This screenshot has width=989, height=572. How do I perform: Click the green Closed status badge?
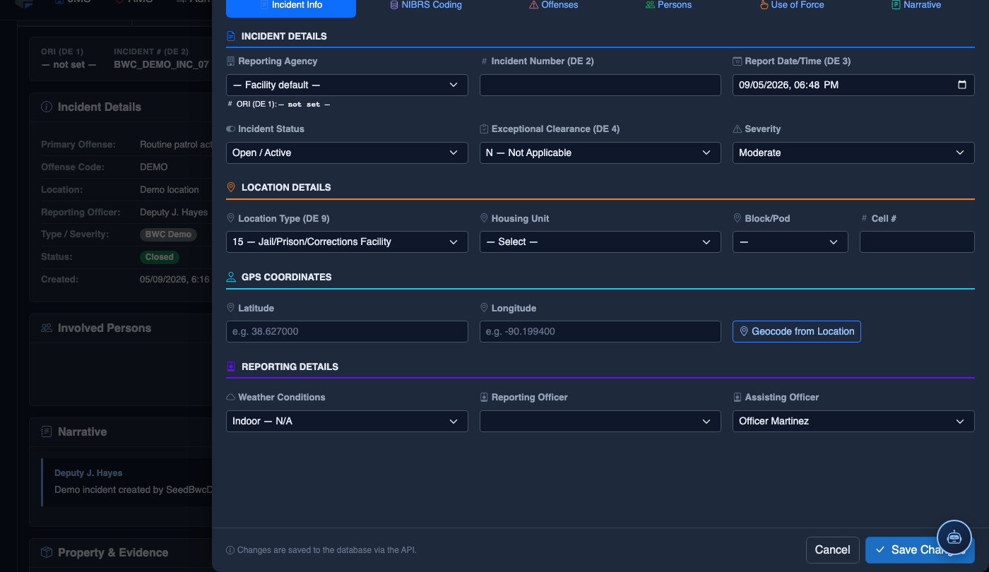(x=160, y=257)
